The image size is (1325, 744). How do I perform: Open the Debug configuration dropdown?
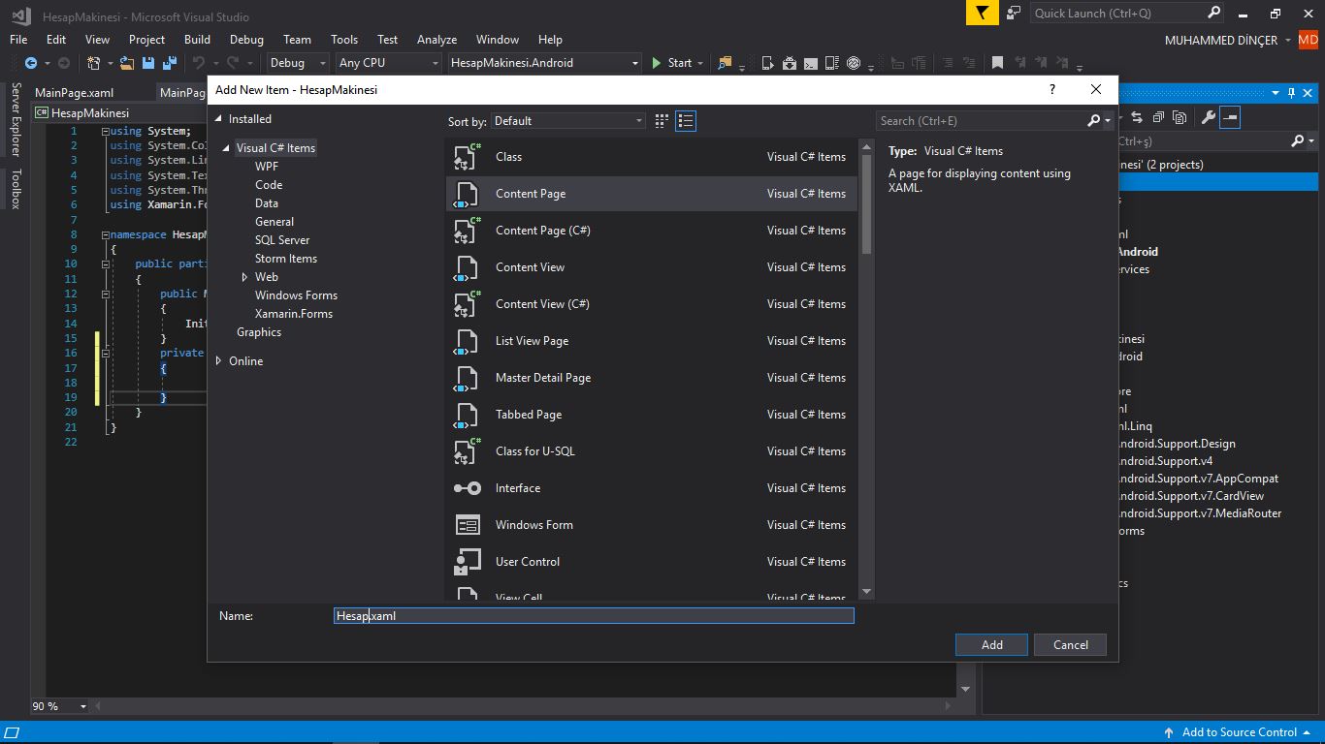[x=298, y=63]
